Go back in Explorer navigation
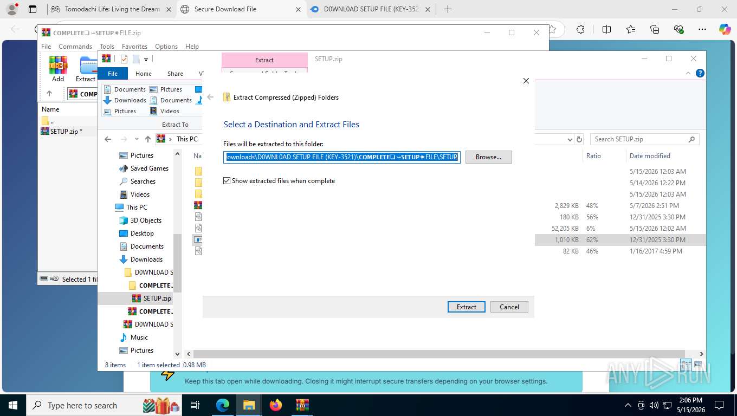 point(108,139)
